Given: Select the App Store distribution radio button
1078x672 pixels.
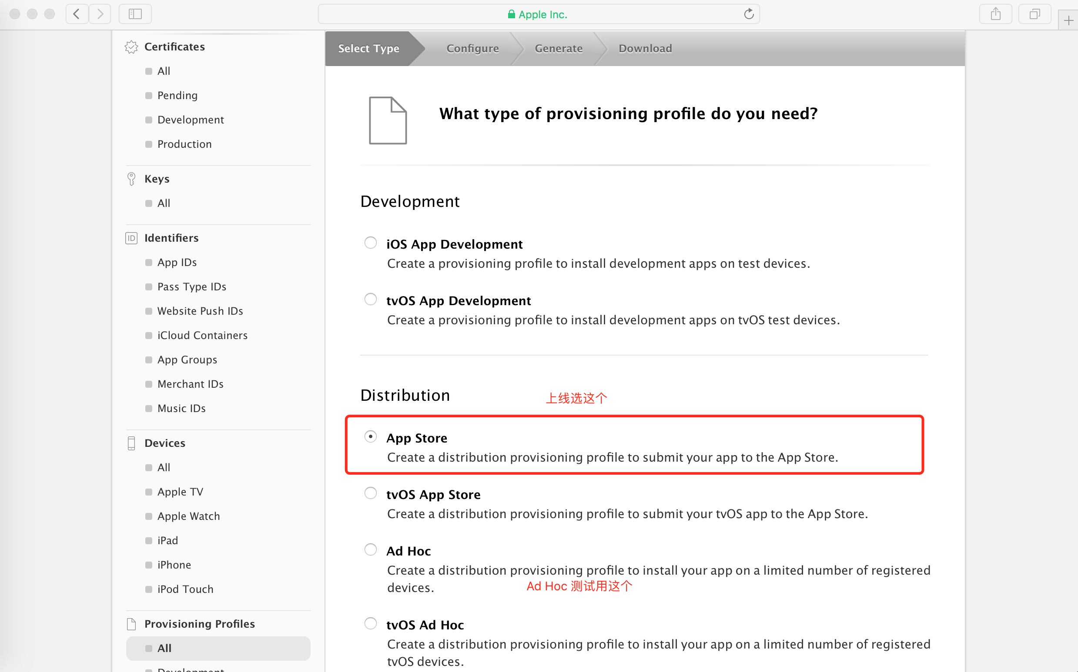Looking at the screenshot, I should pyautogui.click(x=371, y=436).
